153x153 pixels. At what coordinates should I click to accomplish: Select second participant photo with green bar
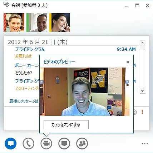[x=37, y=23]
